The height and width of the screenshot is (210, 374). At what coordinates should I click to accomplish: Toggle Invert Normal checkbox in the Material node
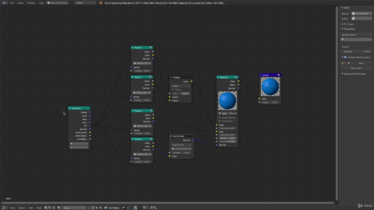click(x=220, y=121)
